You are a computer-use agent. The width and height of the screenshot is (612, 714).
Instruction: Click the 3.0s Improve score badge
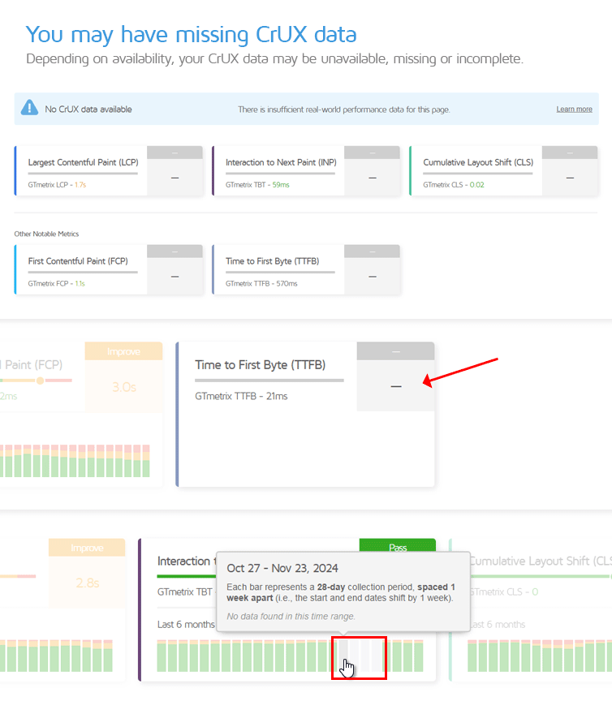(x=124, y=377)
